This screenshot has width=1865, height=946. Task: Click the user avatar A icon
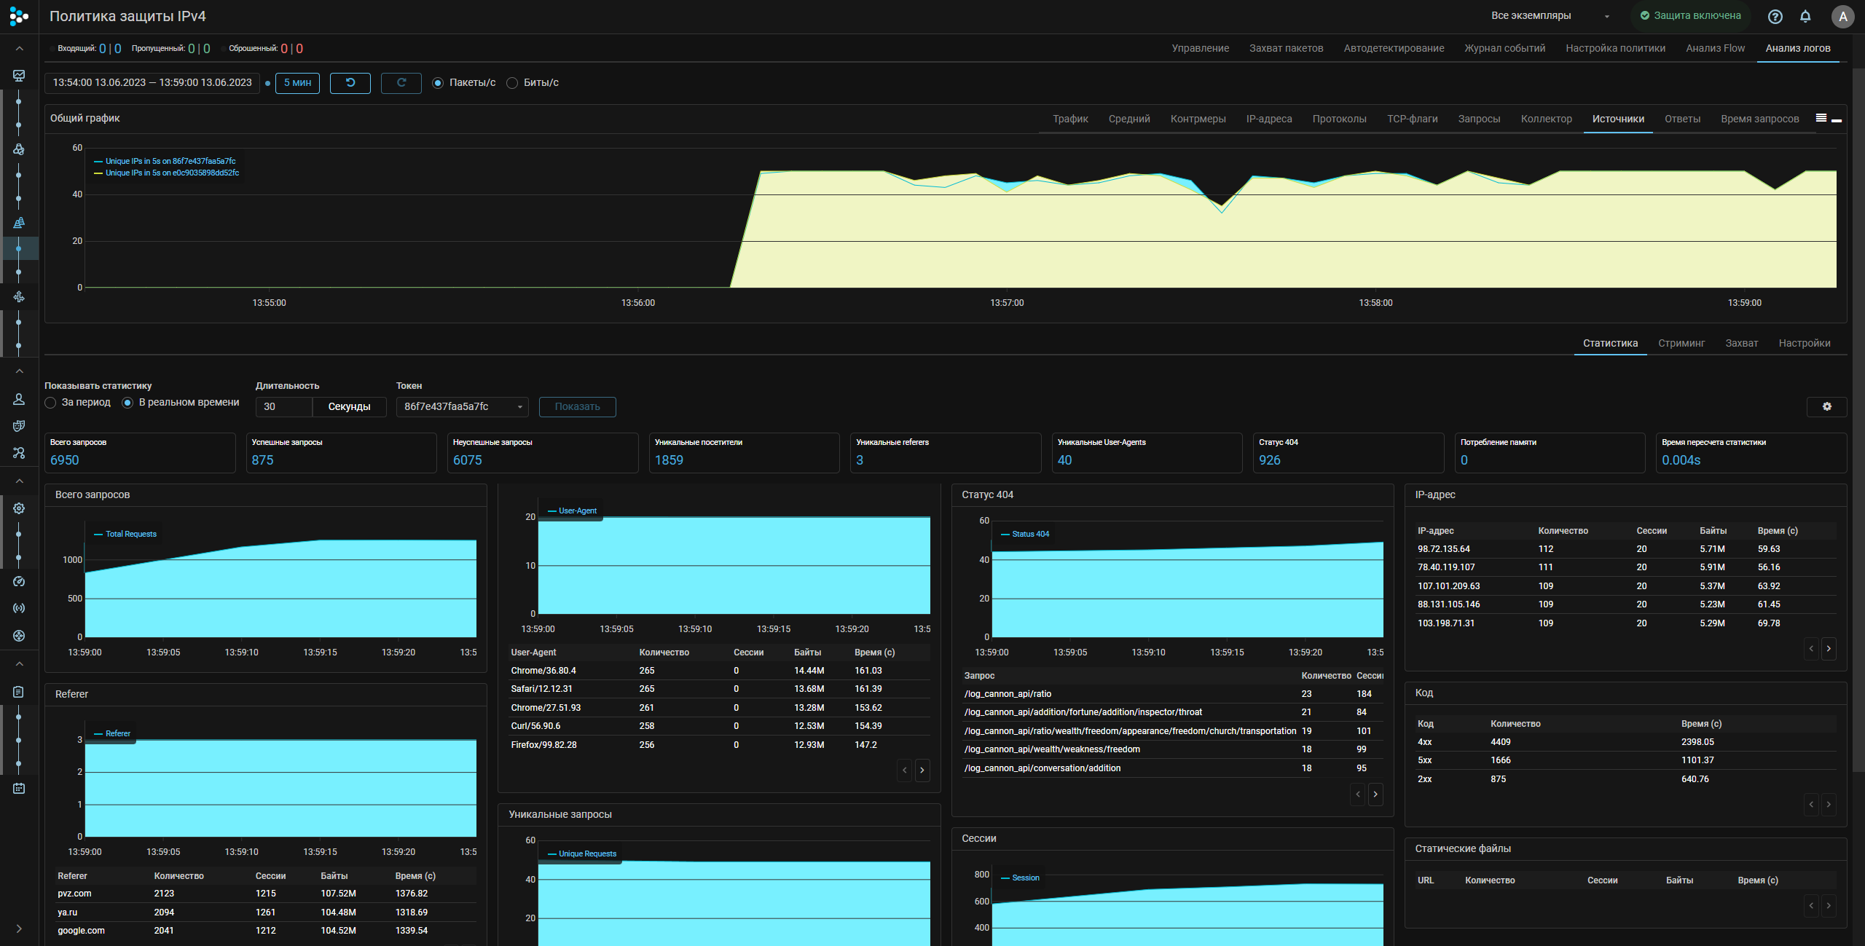pyautogui.click(x=1842, y=16)
